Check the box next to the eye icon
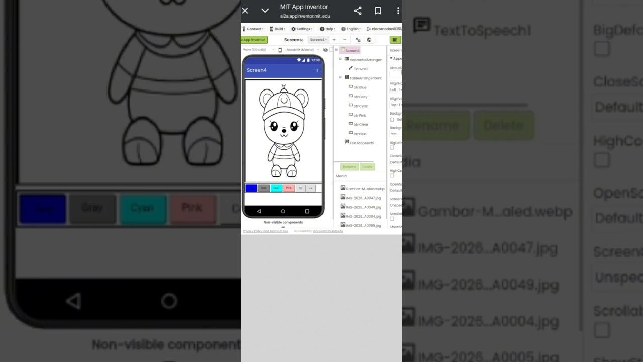643x362 pixels. click(331, 50)
